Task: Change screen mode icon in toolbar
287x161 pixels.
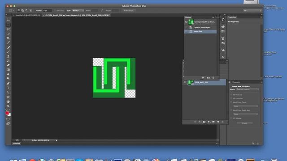Action: click(8, 123)
